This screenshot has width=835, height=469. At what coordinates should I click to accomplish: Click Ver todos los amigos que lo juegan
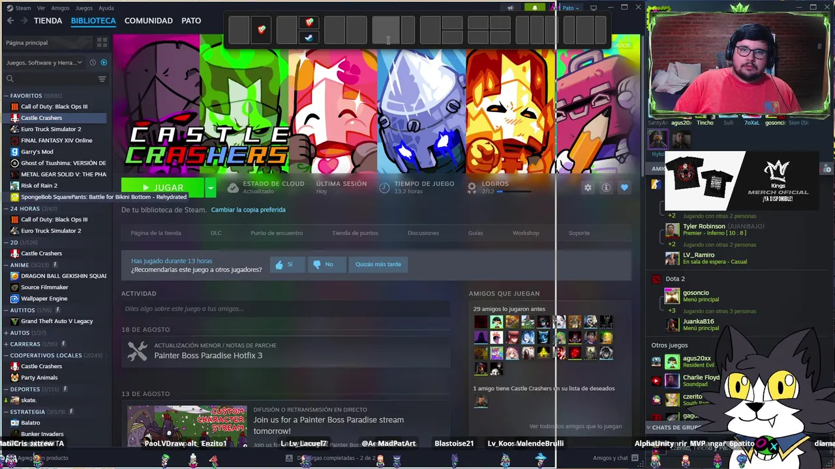(575, 427)
